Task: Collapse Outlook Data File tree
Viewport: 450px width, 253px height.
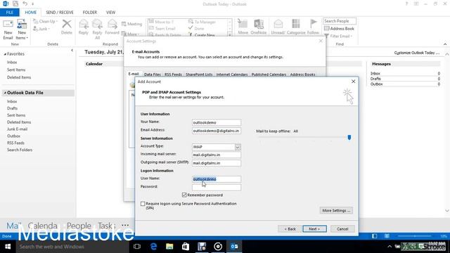Action: tap(5, 93)
